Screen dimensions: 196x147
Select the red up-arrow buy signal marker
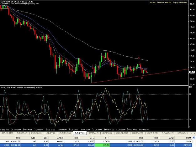142,78
